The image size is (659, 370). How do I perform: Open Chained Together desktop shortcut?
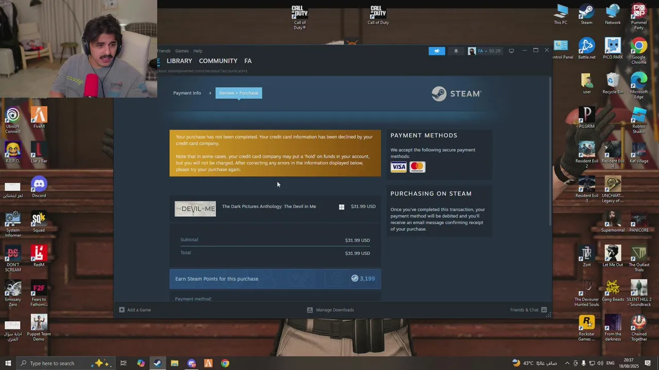(x=639, y=328)
